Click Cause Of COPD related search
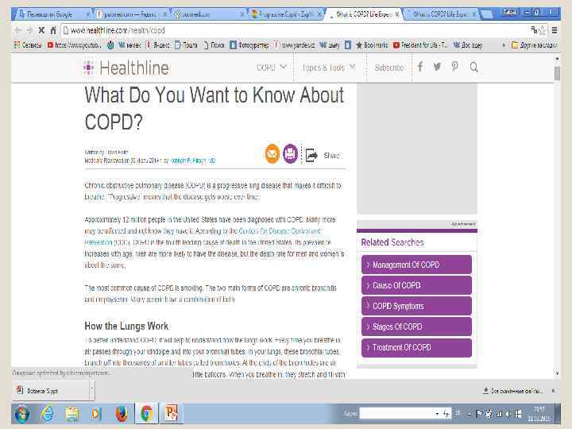Screen dimensions: 572x429 [416, 285]
